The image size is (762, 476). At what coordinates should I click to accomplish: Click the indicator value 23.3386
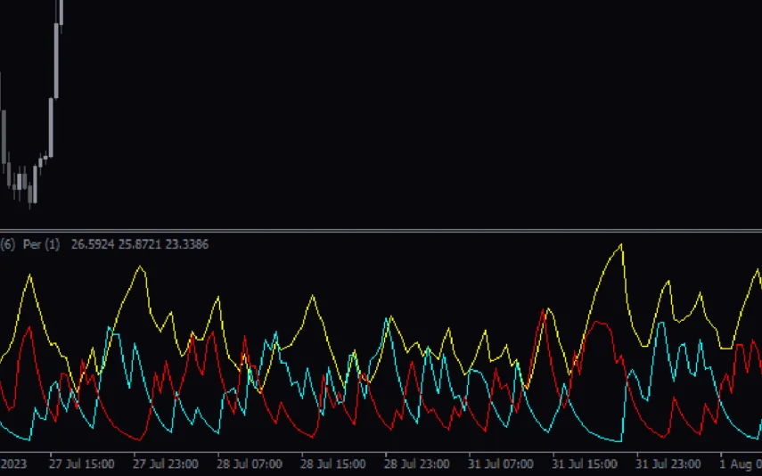tap(188, 244)
